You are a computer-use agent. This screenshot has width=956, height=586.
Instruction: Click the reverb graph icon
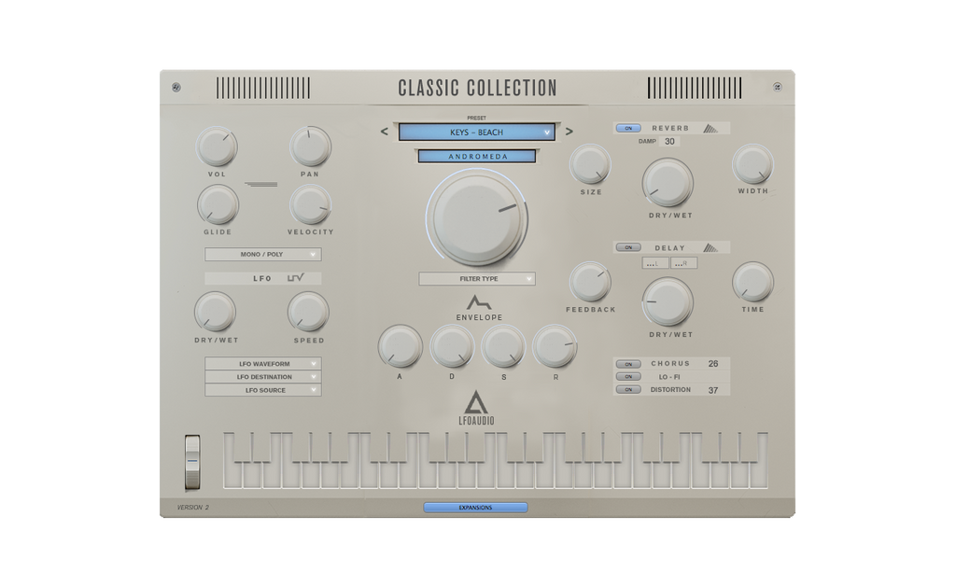click(710, 129)
